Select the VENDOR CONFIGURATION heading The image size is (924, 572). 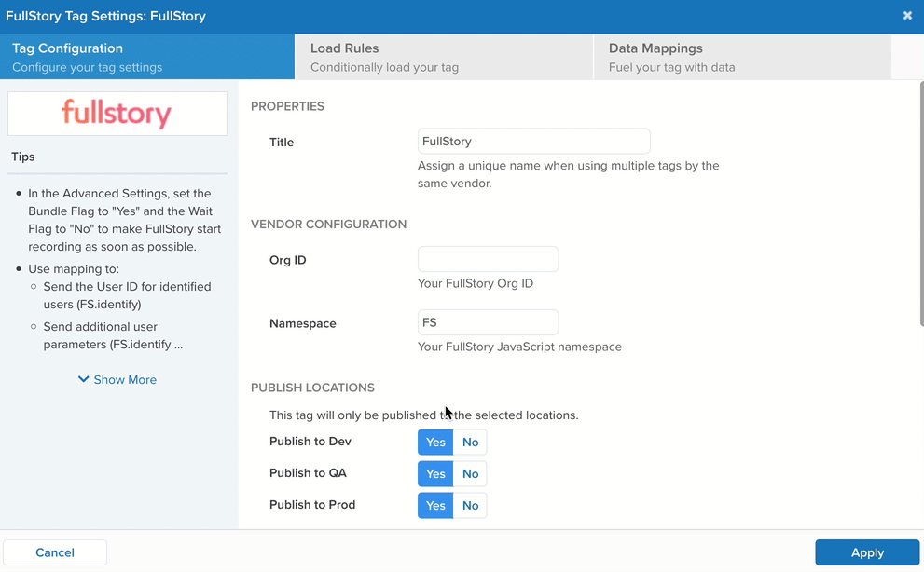point(329,225)
